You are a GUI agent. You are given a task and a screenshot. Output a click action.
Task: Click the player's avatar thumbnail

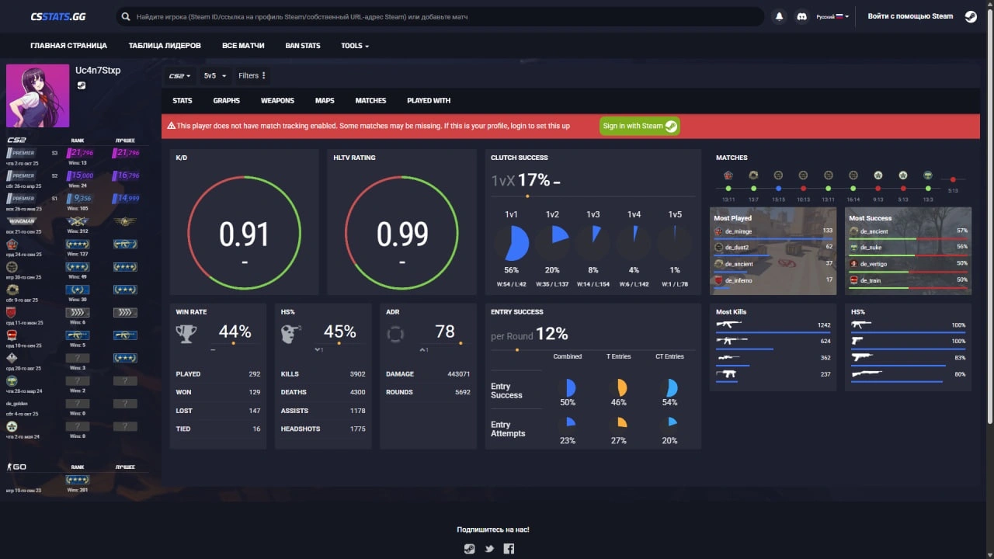(38, 95)
